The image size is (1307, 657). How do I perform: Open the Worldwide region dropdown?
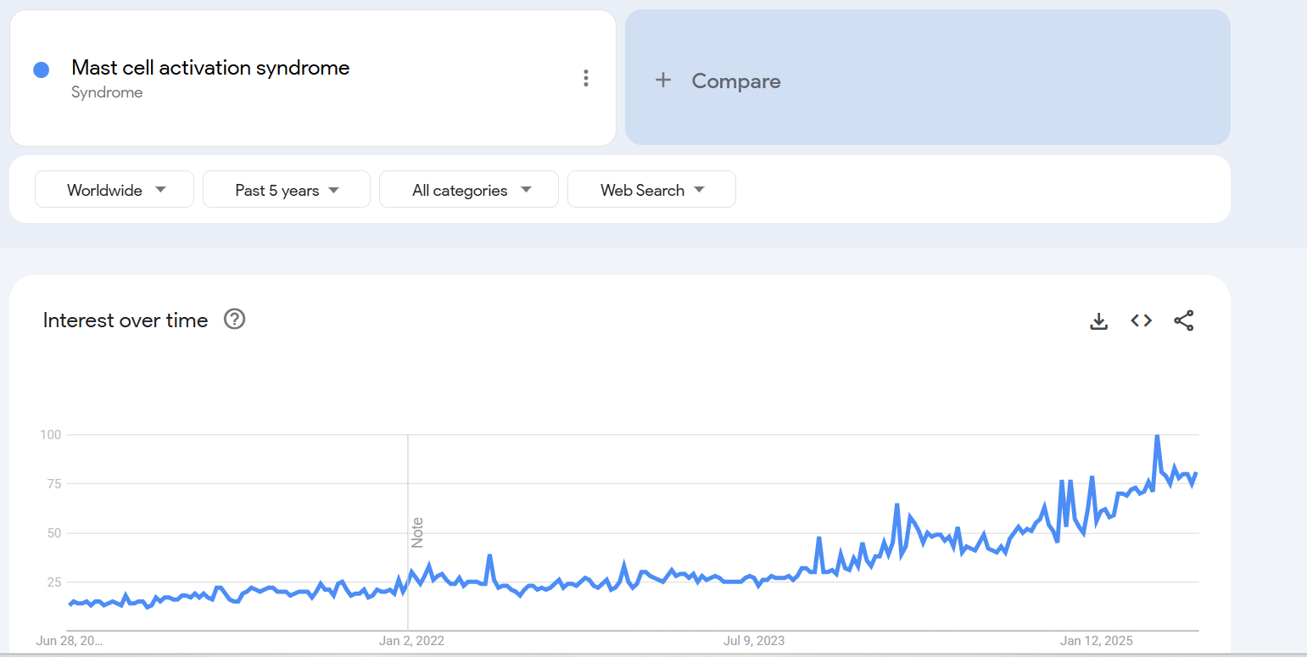coord(115,189)
